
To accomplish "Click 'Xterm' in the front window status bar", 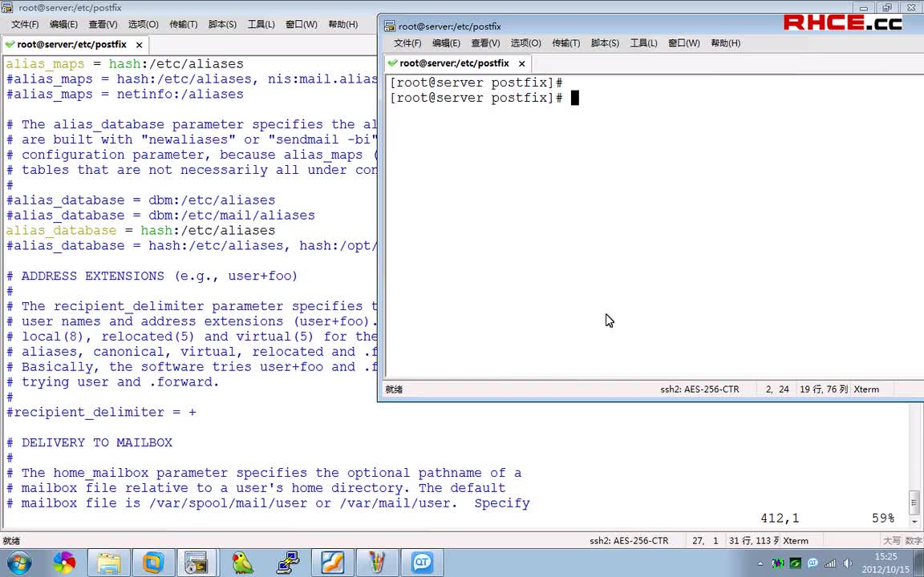I will [x=866, y=389].
